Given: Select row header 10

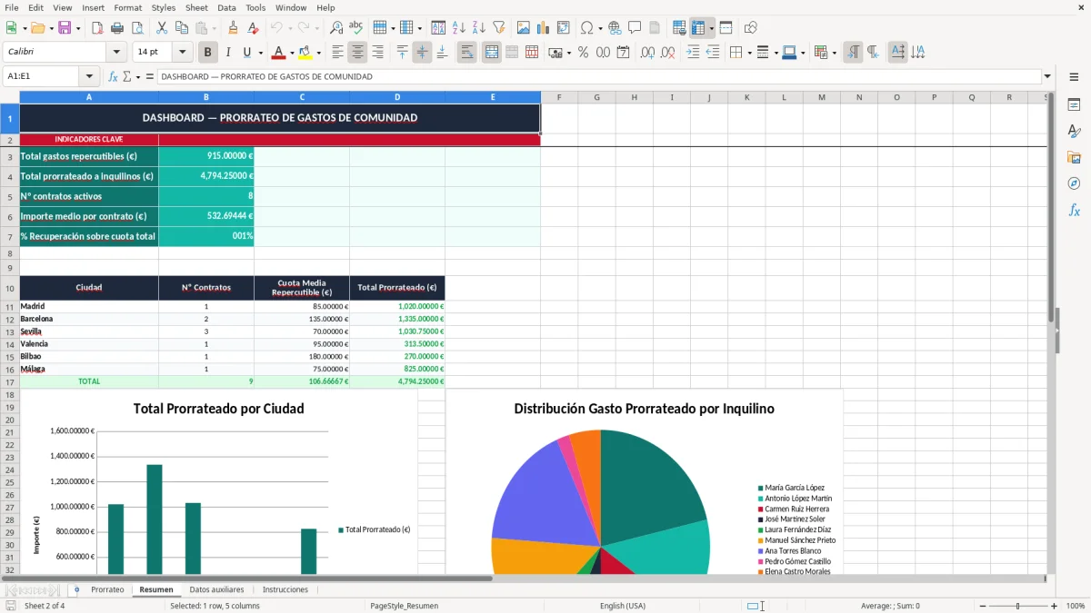Looking at the screenshot, I should pos(10,289).
